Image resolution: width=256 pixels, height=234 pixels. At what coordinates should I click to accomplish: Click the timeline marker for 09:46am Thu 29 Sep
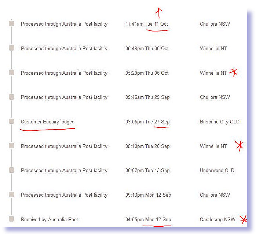coord(11,97)
